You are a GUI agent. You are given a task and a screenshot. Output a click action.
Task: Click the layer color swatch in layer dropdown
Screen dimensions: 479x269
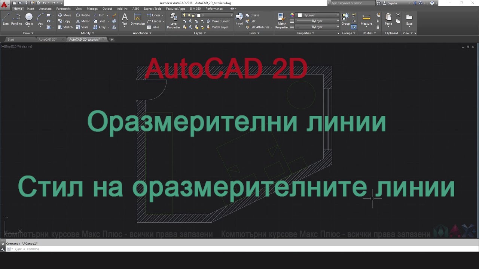pos(198,15)
